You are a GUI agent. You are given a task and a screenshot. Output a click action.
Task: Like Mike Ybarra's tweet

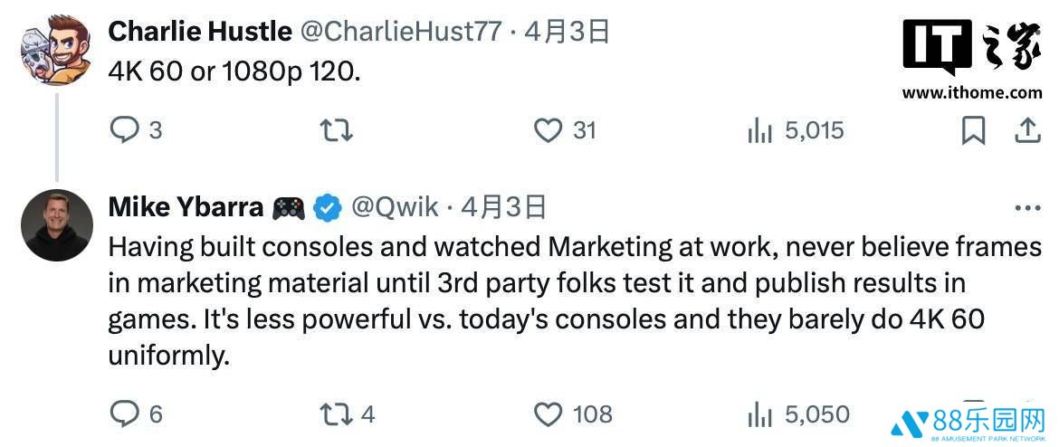(548, 414)
